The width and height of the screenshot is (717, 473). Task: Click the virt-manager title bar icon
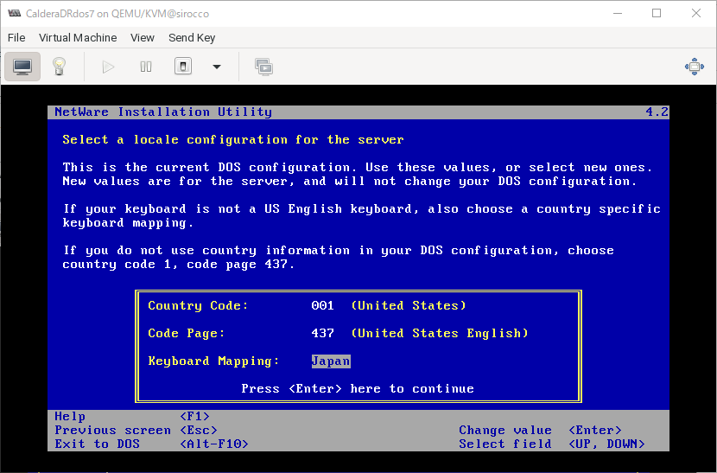(14, 13)
